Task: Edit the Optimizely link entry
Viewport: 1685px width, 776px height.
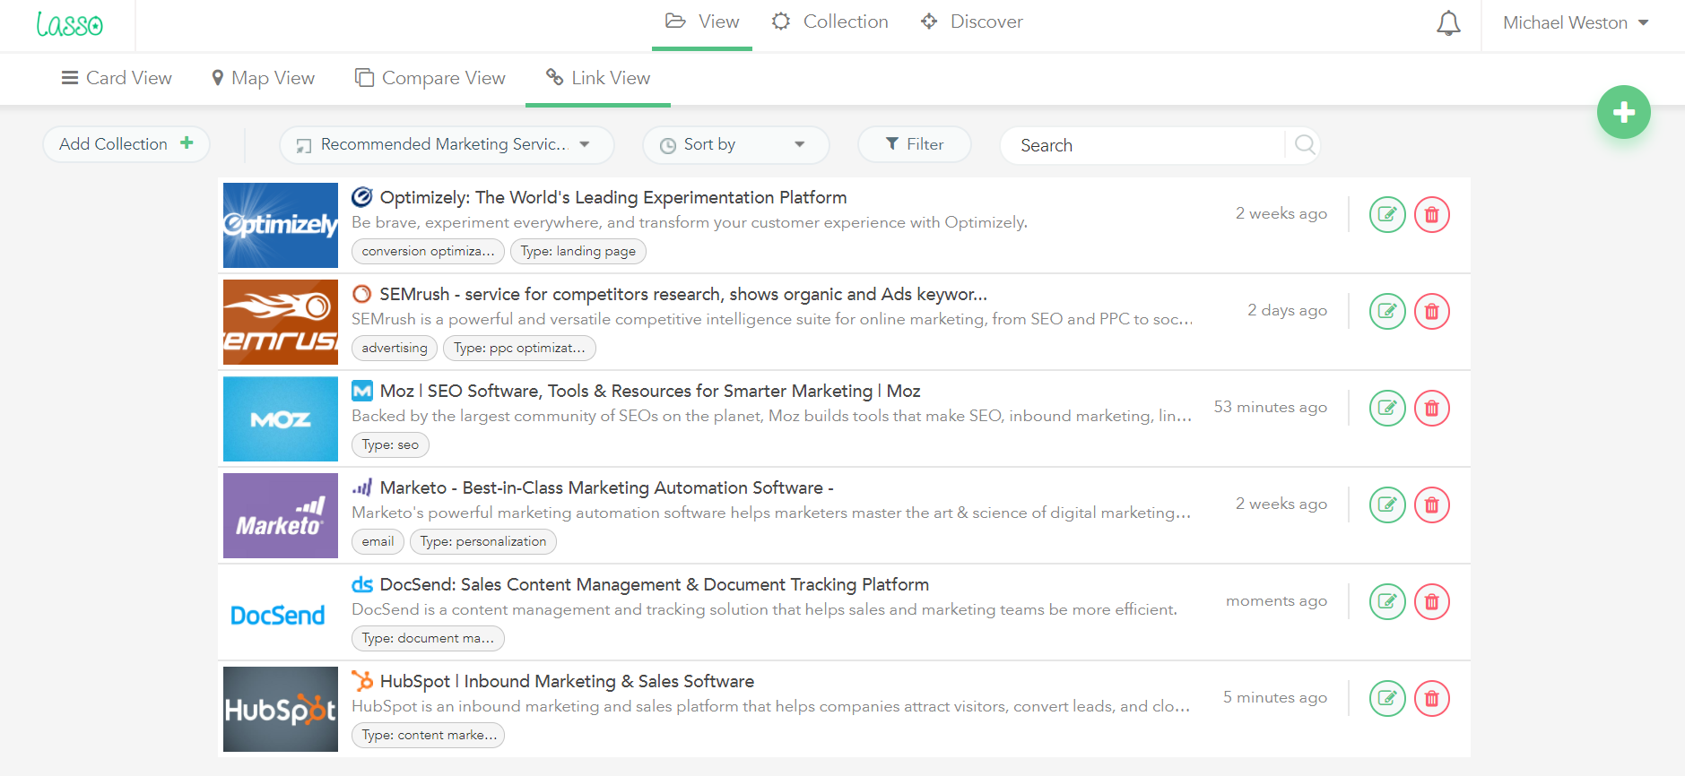Action: tap(1386, 215)
